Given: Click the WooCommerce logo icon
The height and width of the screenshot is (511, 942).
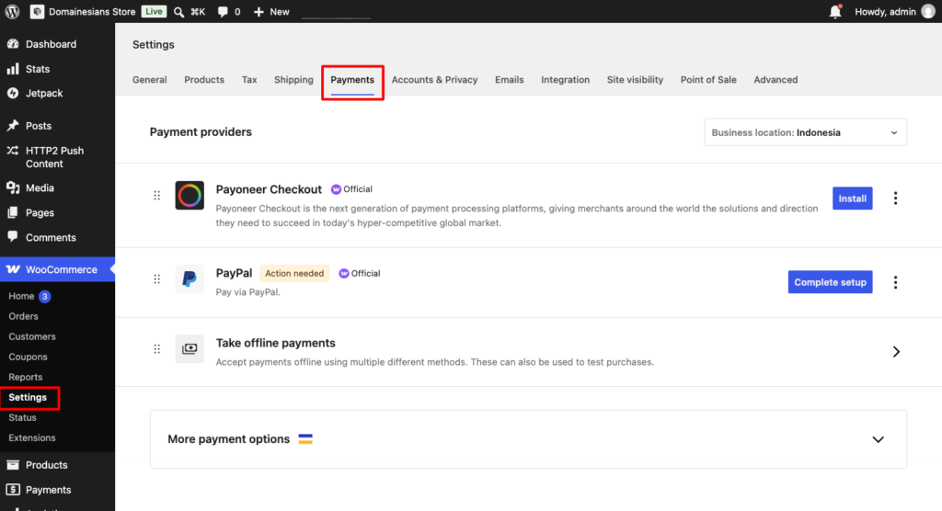Looking at the screenshot, I should point(13,269).
